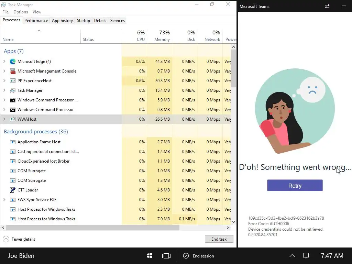Click the EWS Sync Service EXE icon
This screenshot has height=264, width=352.
click(13, 200)
